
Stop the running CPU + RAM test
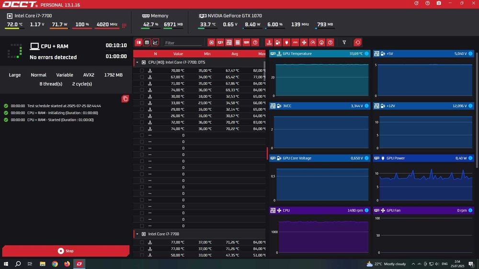(x=66, y=251)
